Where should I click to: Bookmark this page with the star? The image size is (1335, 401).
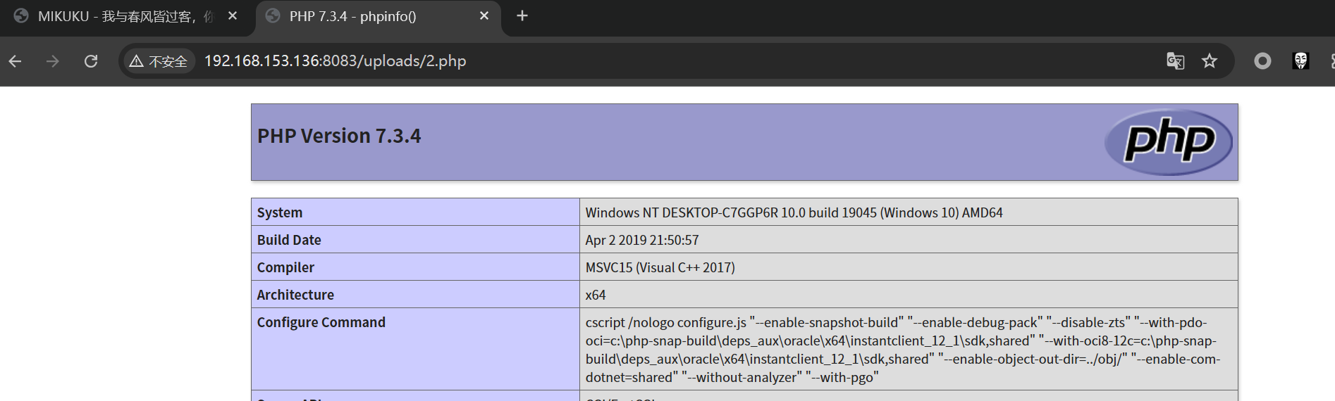tap(1210, 61)
